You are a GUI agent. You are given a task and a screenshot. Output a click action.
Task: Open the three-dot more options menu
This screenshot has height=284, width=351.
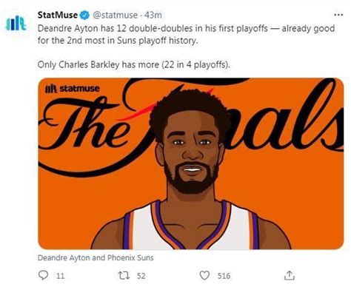tap(338, 15)
